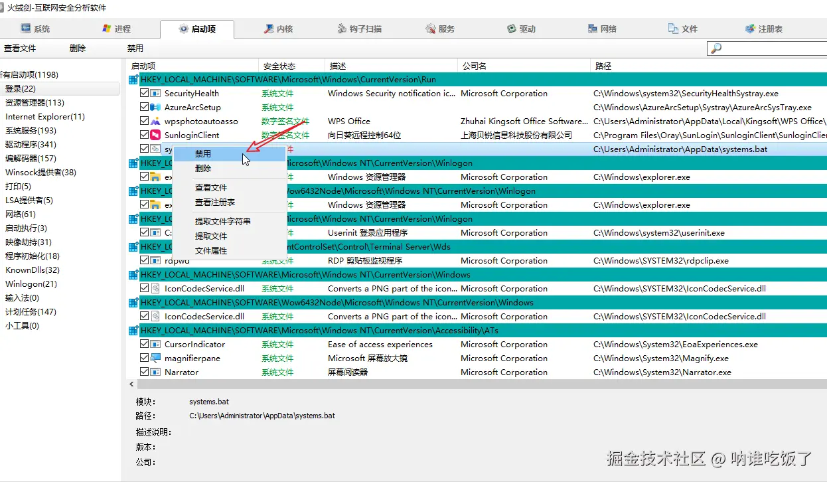Click registry icon of Terminal Server\Wds group
Screen dimensions: 827x482
(x=133, y=247)
